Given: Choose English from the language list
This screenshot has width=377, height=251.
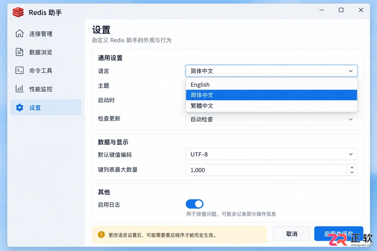Looking at the screenshot, I should click(x=271, y=85).
